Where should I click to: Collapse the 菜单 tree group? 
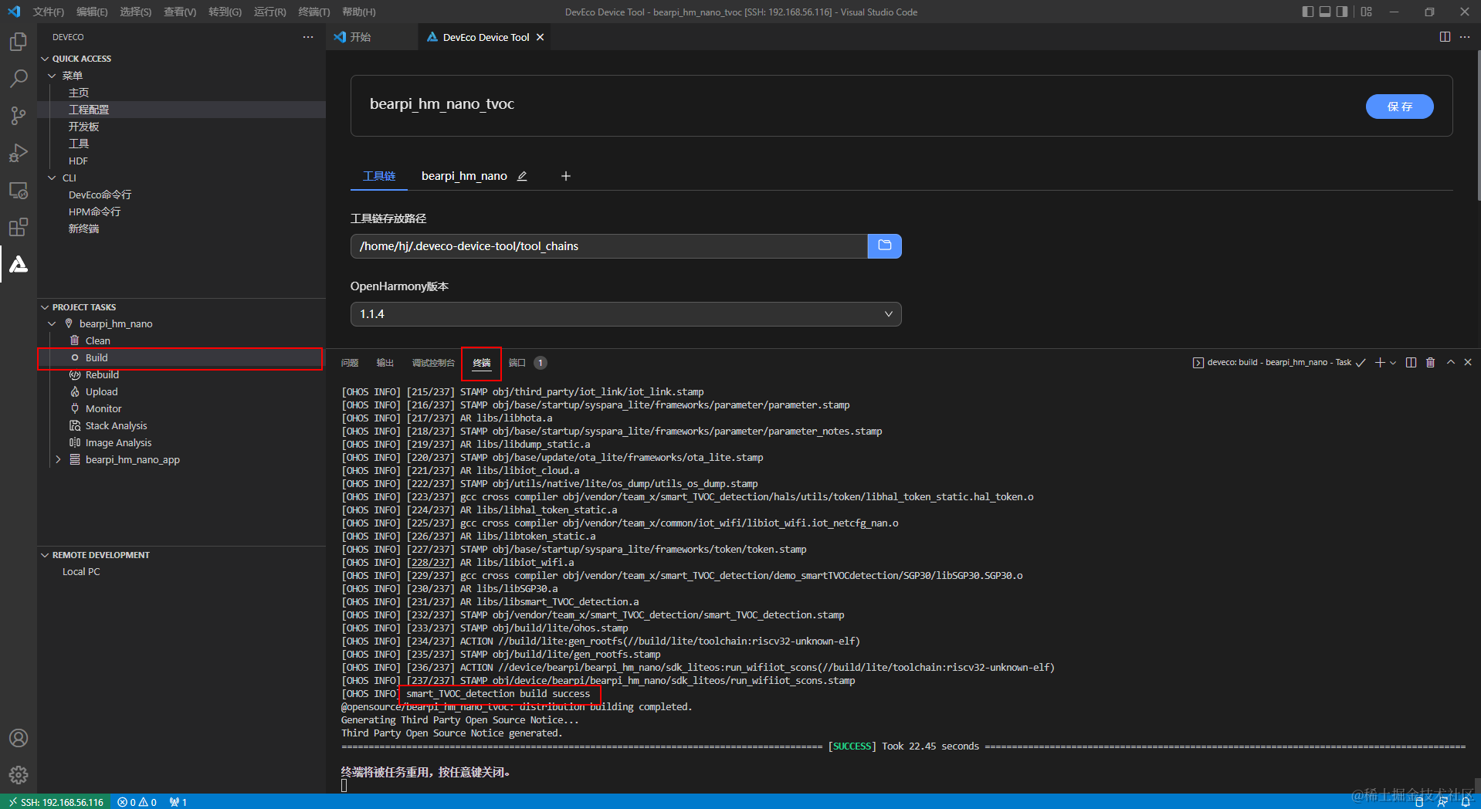(x=52, y=76)
